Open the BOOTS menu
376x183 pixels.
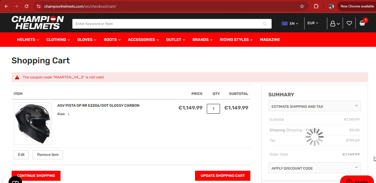pos(112,40)
